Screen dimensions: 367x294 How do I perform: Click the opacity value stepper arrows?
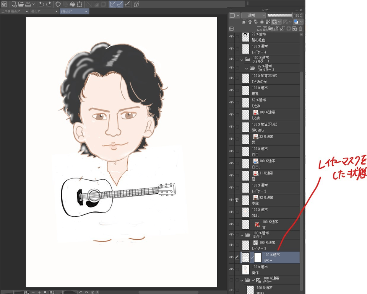pyautogui.click(x=301, y=15)
